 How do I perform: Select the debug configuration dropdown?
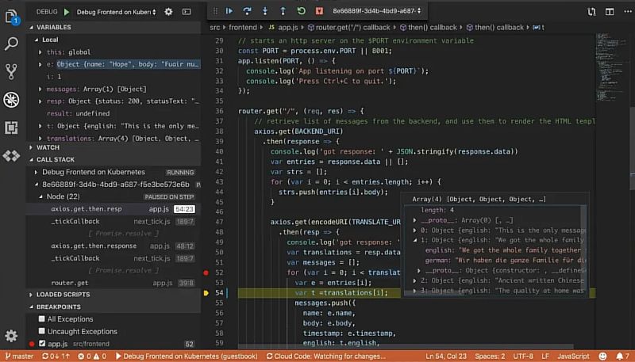116,12
